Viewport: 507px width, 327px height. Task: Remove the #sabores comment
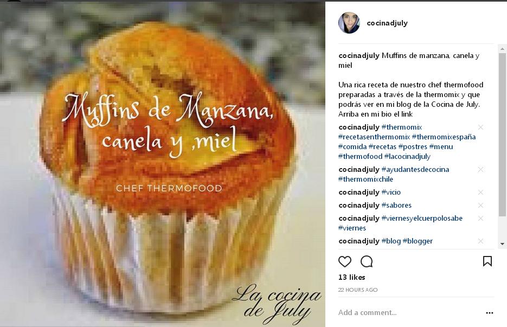480,206
